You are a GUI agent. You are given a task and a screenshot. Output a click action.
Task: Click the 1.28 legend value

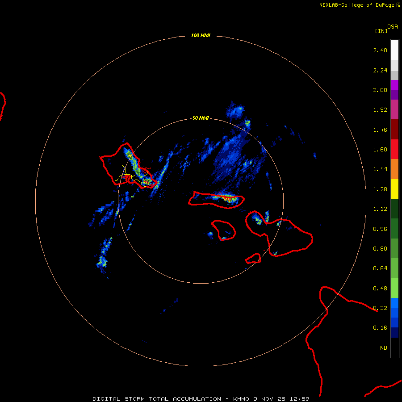tap(380, 189)
